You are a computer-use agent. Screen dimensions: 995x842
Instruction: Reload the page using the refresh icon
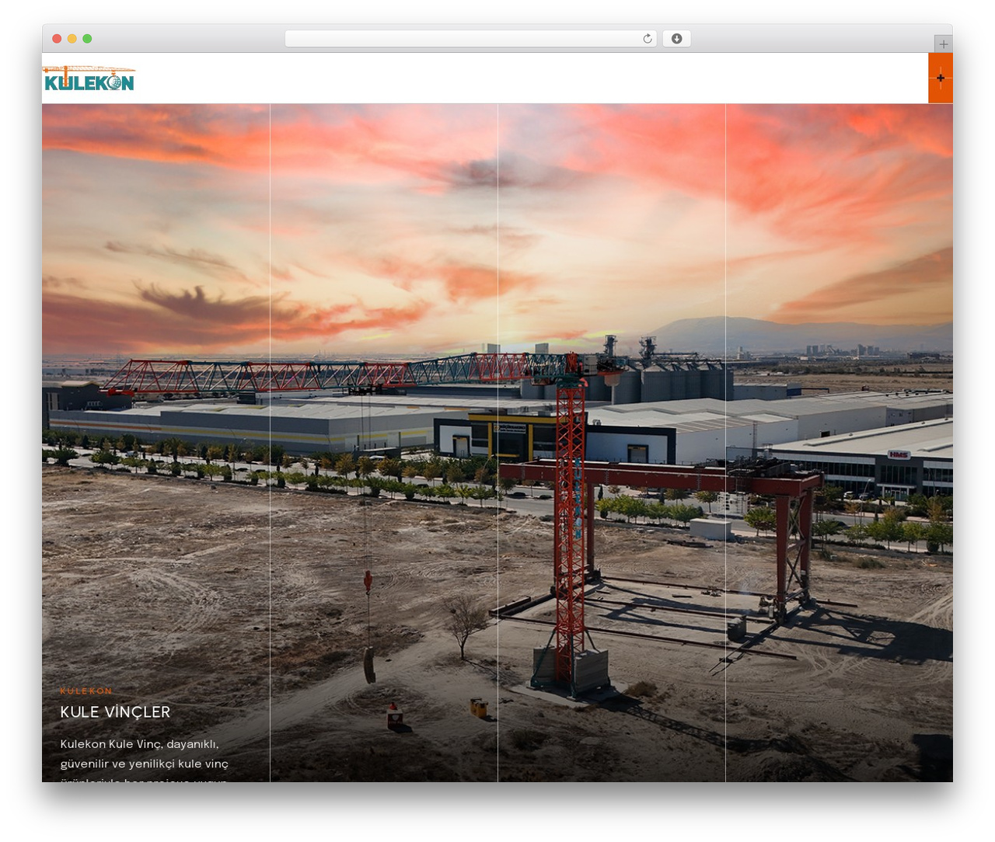(648, 39)
